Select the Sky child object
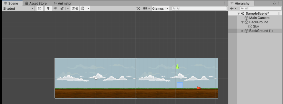 point(256,27)
